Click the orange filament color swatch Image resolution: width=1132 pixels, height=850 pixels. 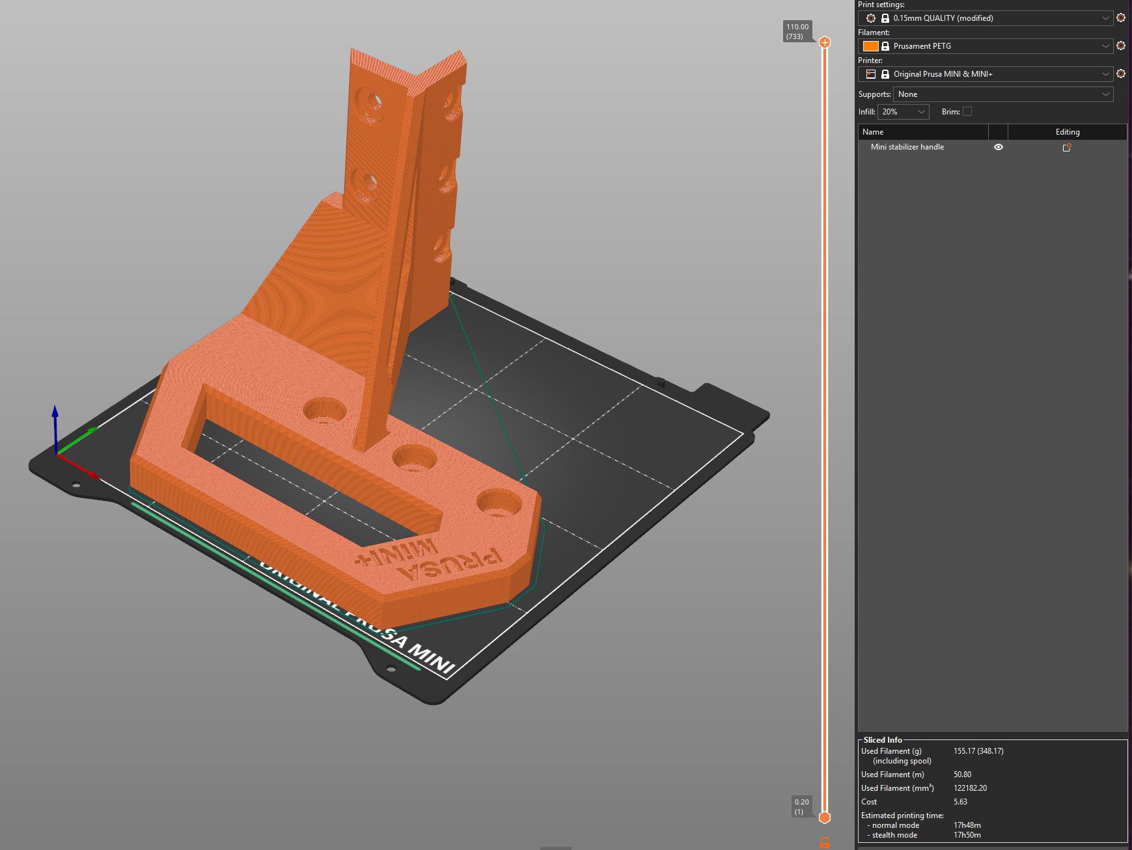[x=871, y=46]
